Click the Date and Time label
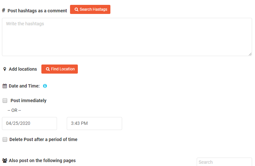The width and height of the screenshot is (255, 166). tap(24, 86)
